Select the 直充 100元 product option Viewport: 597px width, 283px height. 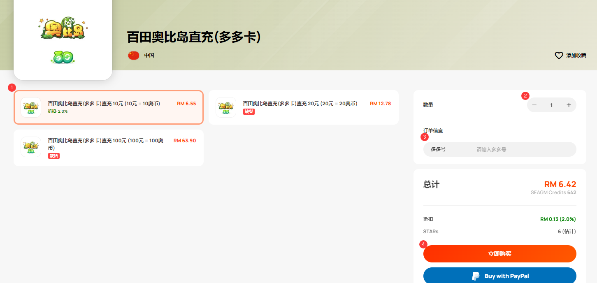tap(109, 148)
